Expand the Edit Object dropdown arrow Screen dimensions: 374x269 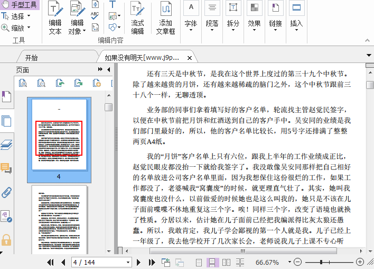pos(84,31)
